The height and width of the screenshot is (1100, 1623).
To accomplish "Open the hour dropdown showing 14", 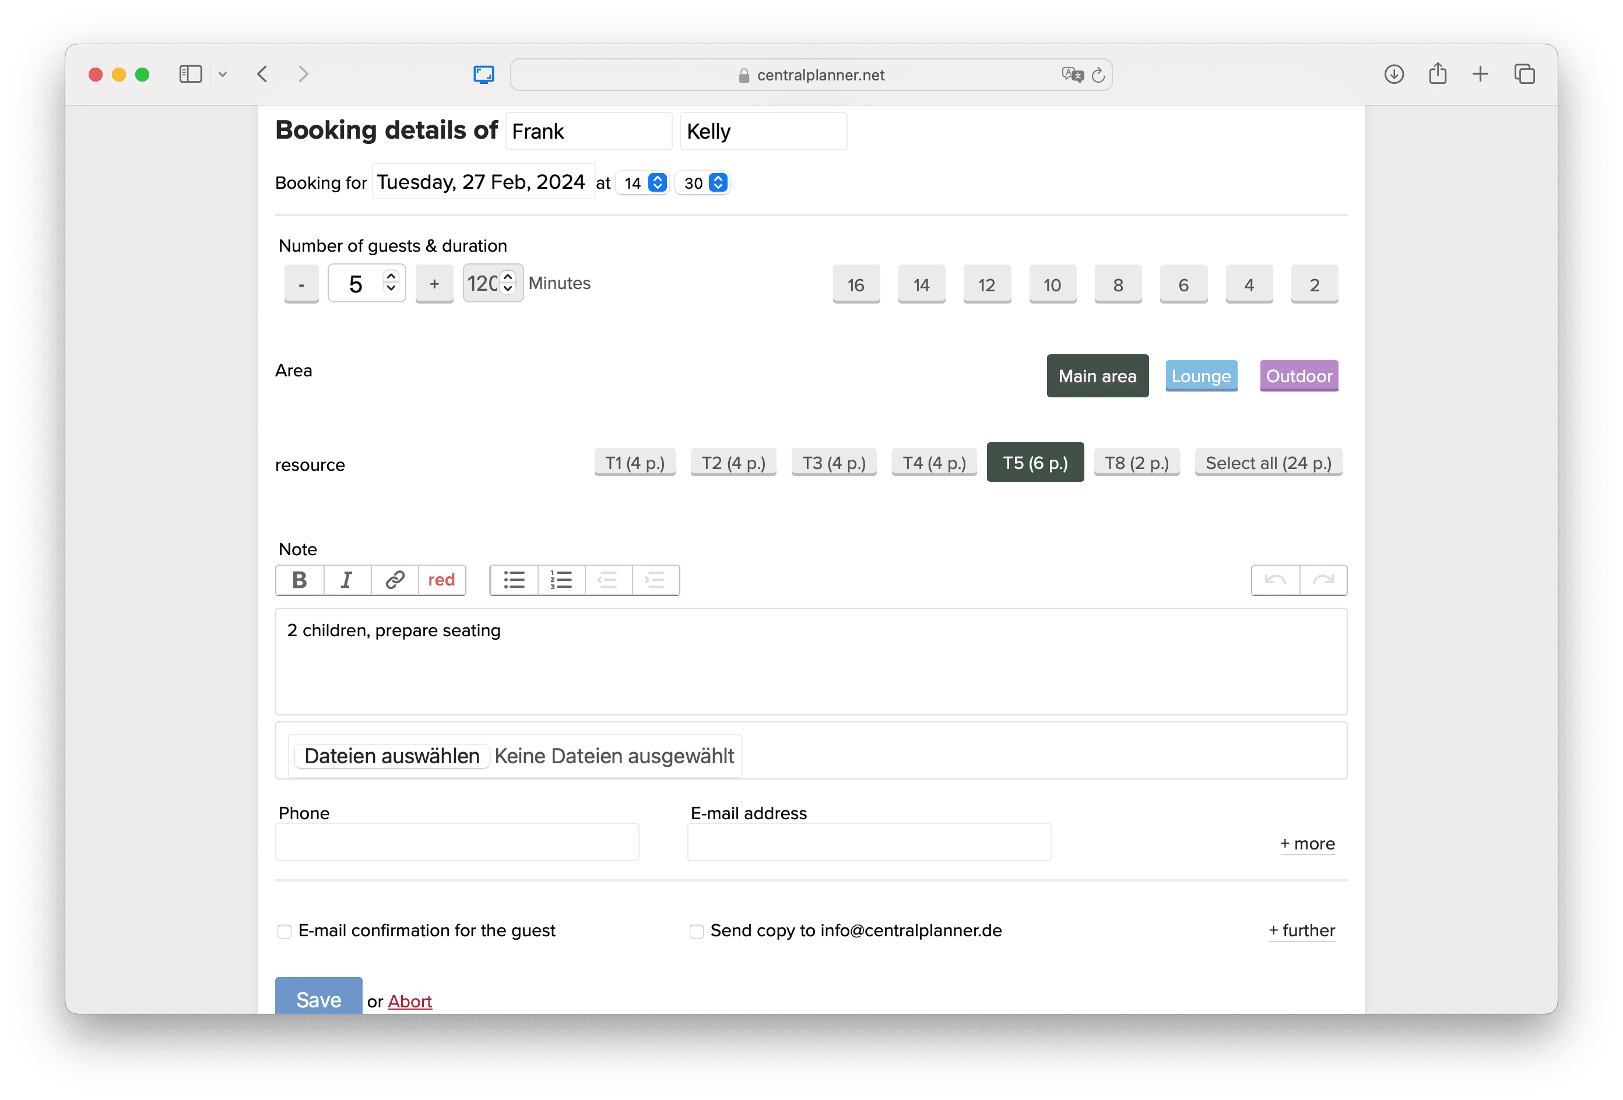I will (643, 183).
